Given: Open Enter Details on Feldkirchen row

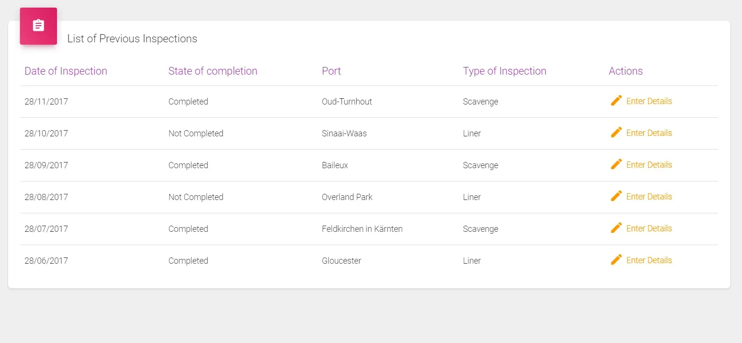Looking at the screenshot, I should tap(649, 229).
